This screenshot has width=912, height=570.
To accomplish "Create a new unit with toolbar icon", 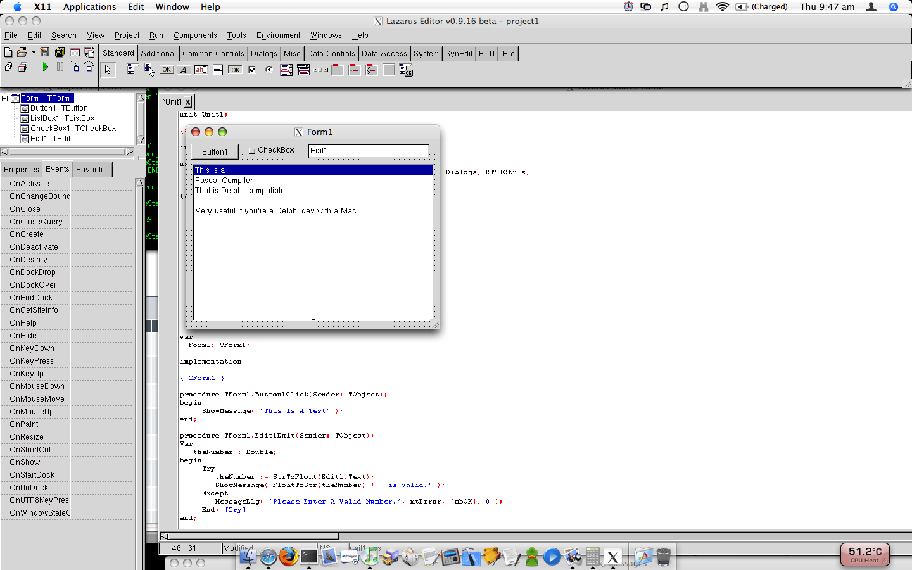I will tap(8, 53).
